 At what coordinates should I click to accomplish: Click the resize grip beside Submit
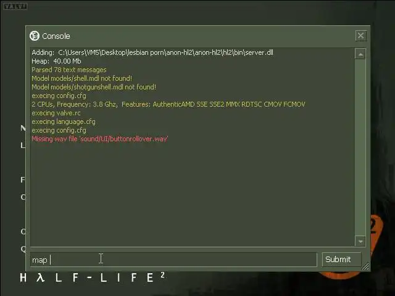(x=365, y=266)
